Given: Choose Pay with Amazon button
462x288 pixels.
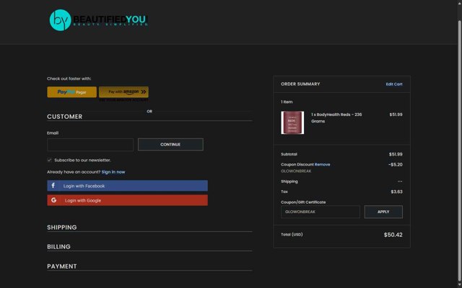Looking at the screenshot, I should tap(123, 92).
